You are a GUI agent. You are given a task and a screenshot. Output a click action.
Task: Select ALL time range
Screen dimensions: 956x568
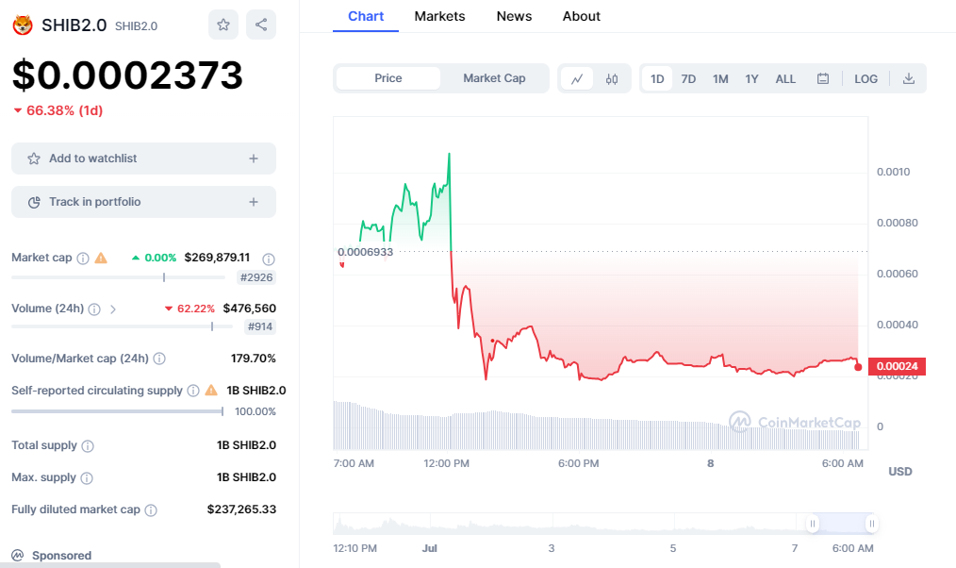pos(785,78)
